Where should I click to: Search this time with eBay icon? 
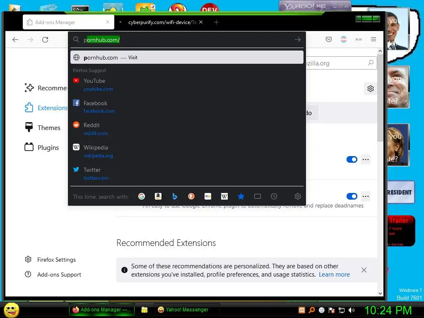(208, 196)
